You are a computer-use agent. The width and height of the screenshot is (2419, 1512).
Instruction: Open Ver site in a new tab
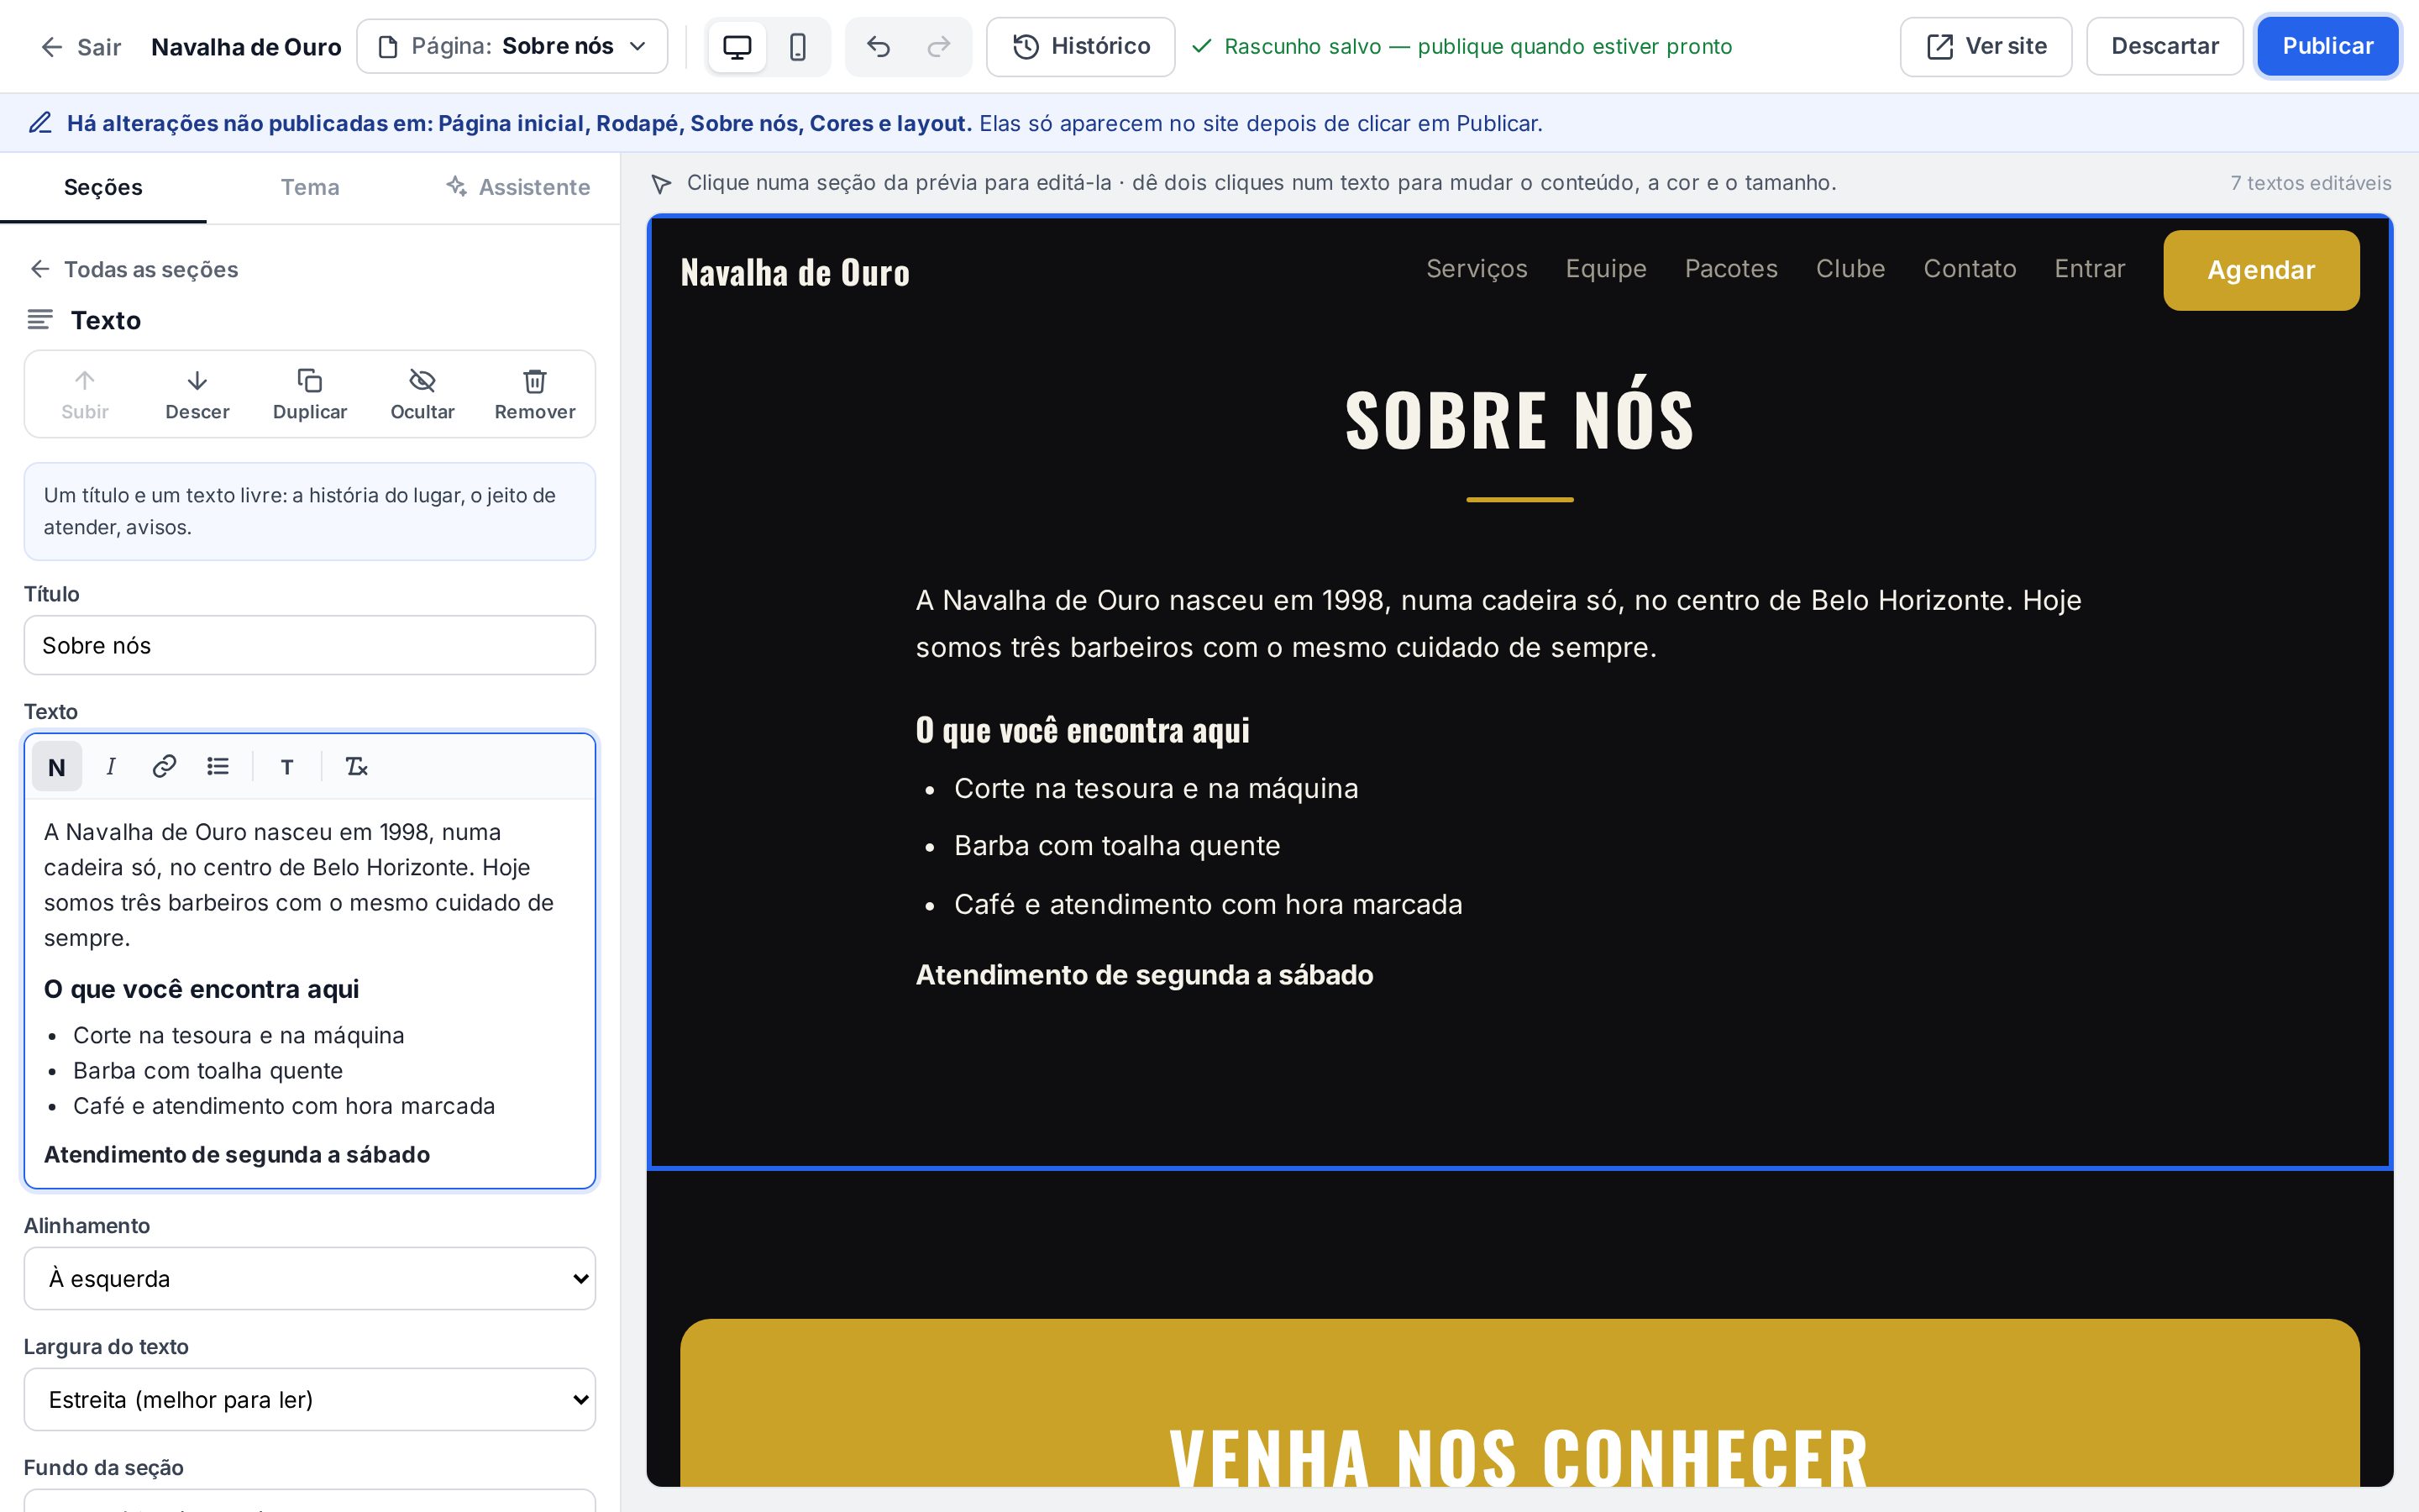coord(1986,47)
